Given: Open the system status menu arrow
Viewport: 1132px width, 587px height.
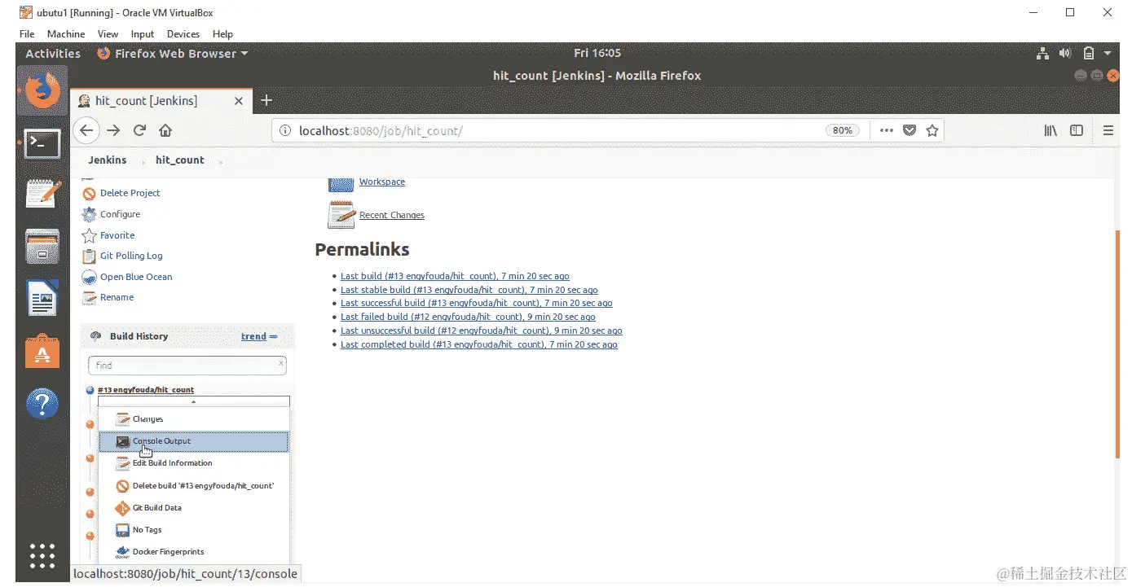Looking at the screenshot, I should 1108,54.
